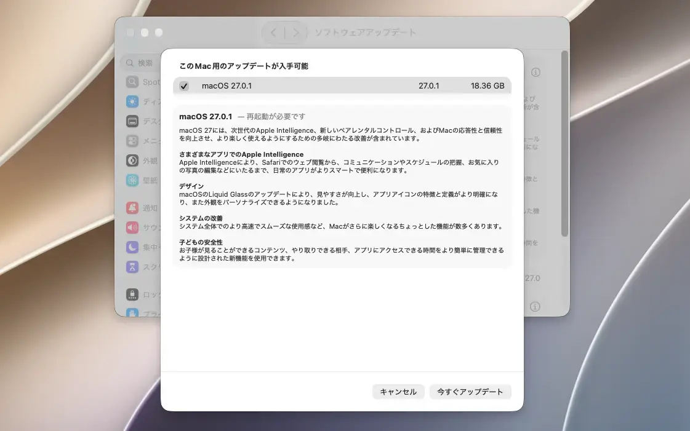Open the Wallpaper (壁紙) icon
690x431 pixels.
click(x=132, y=180)
